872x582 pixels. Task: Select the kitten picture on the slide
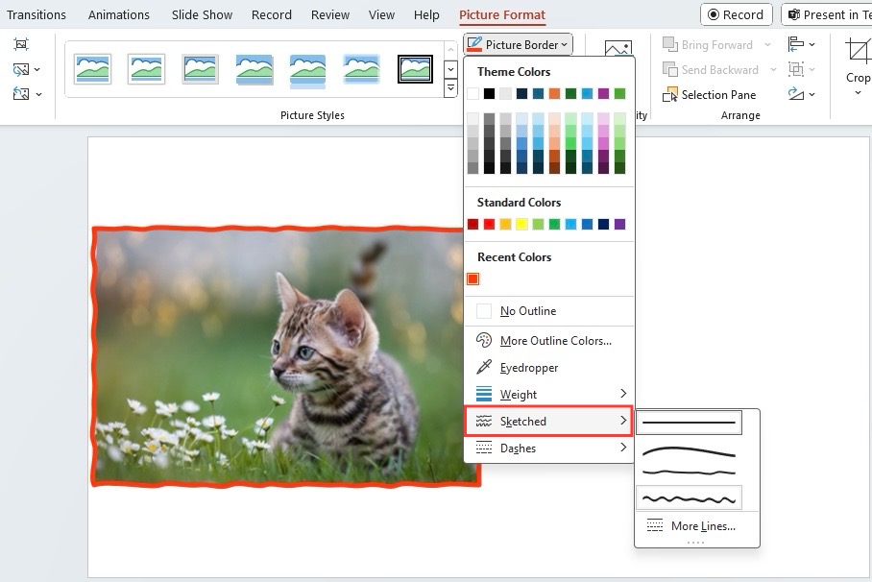pos(286,356)
